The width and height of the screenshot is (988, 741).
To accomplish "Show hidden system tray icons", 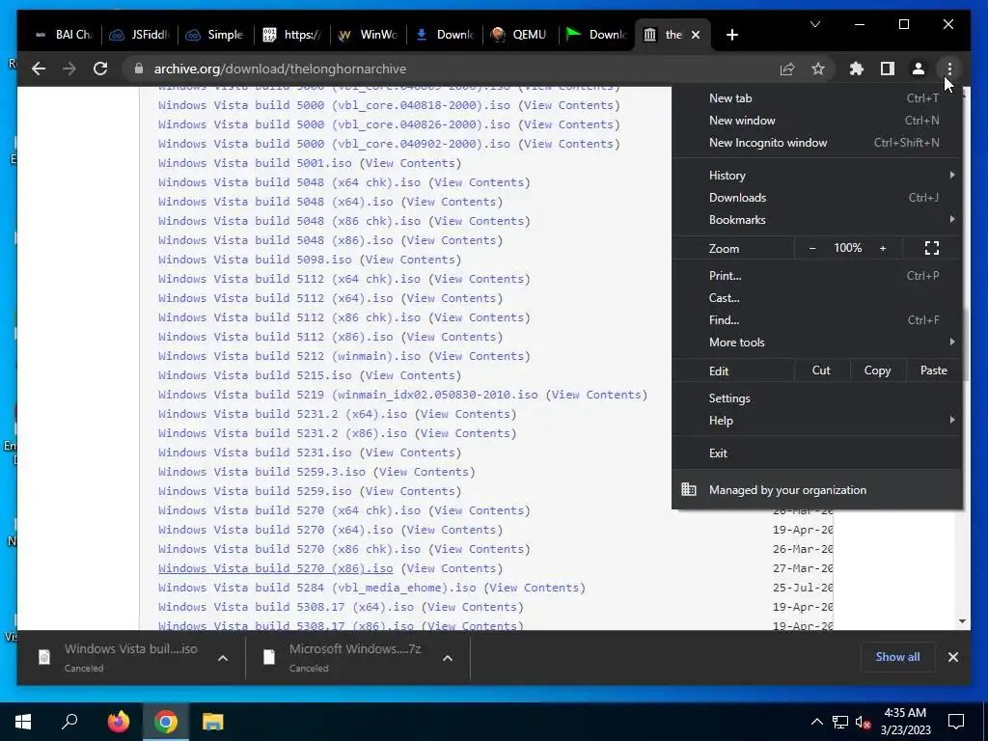I will tap(816, 722).
